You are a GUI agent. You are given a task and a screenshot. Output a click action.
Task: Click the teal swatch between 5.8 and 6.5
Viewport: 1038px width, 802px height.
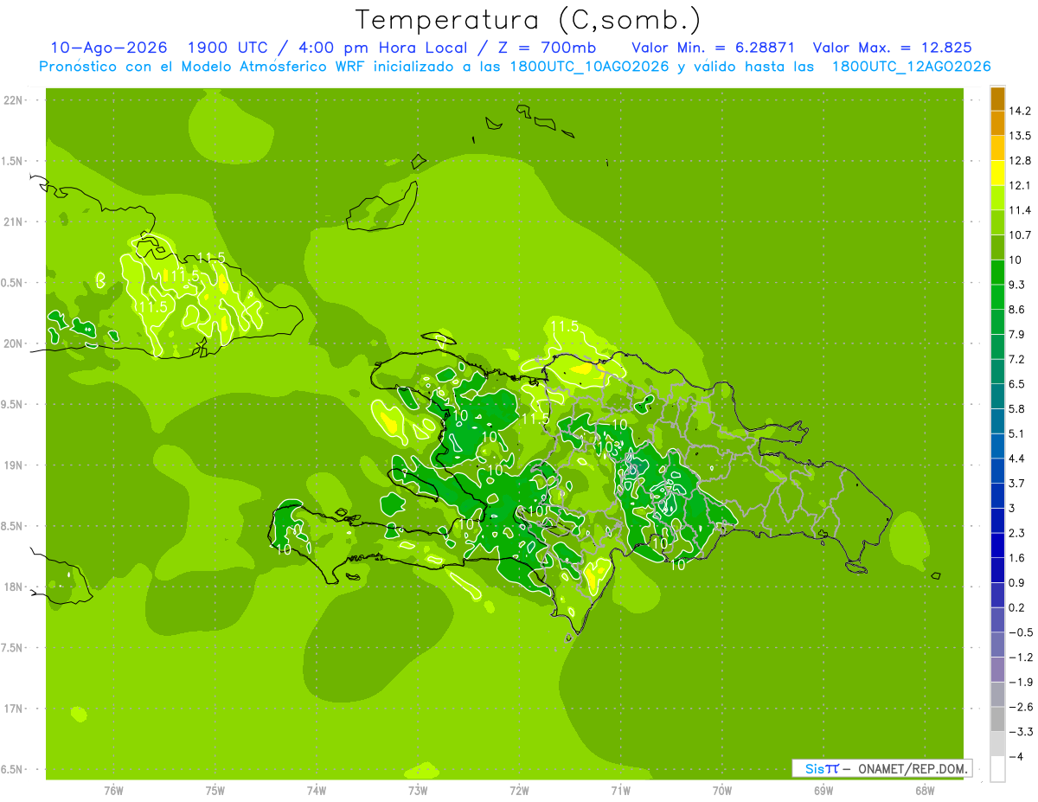[997, 396]
